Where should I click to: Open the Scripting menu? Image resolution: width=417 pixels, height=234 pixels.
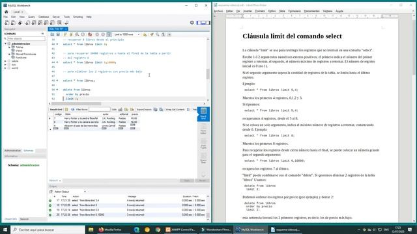click(x=78, y=17)
